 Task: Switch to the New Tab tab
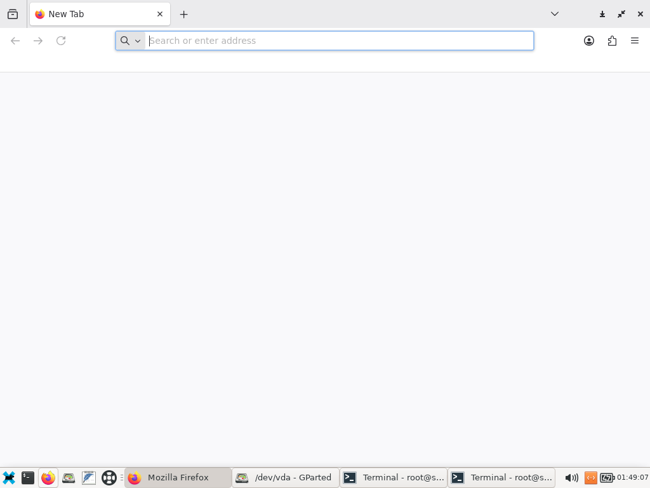100,14
